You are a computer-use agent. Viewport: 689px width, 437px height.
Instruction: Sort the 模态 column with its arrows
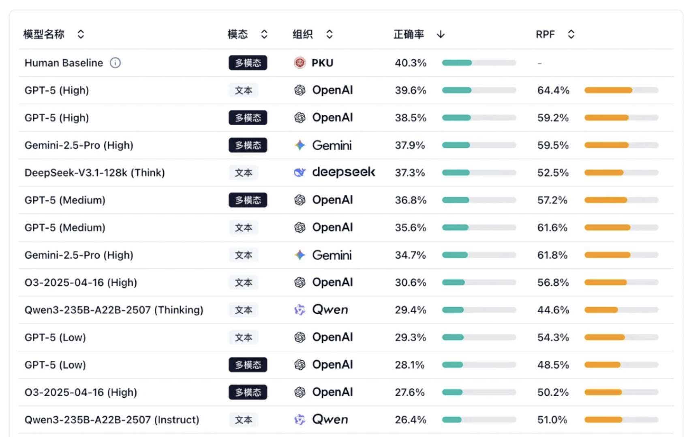[x=264, y=34]
